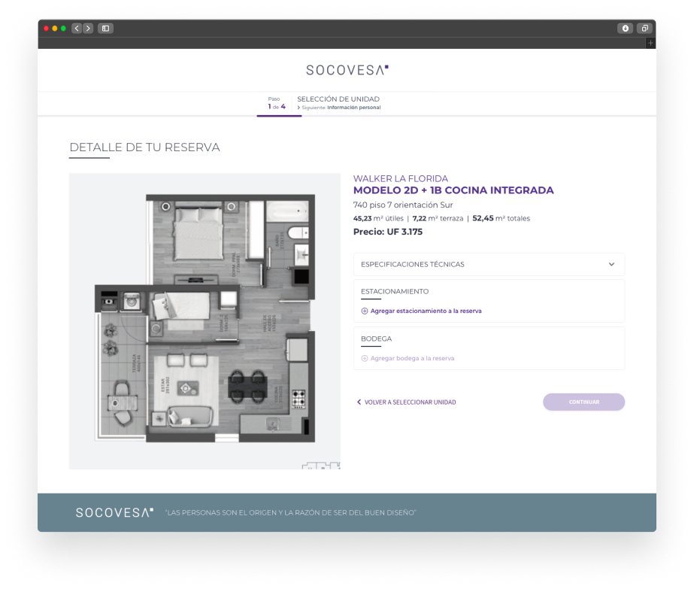Click the Socovesa logo in the header
The image size is (694, 589).
347,70
